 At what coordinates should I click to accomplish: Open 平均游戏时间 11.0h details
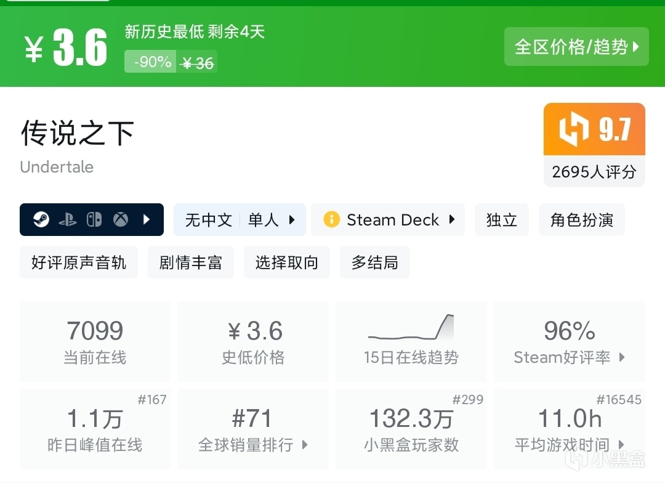tap(569, 429)
